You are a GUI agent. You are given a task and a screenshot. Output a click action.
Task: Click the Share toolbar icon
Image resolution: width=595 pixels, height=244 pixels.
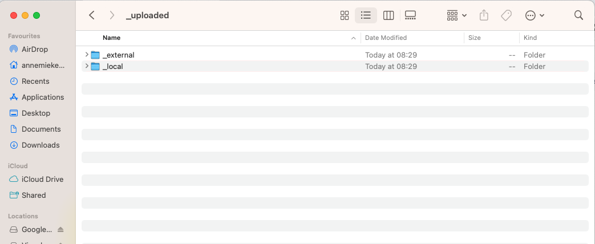click(484, 15)
